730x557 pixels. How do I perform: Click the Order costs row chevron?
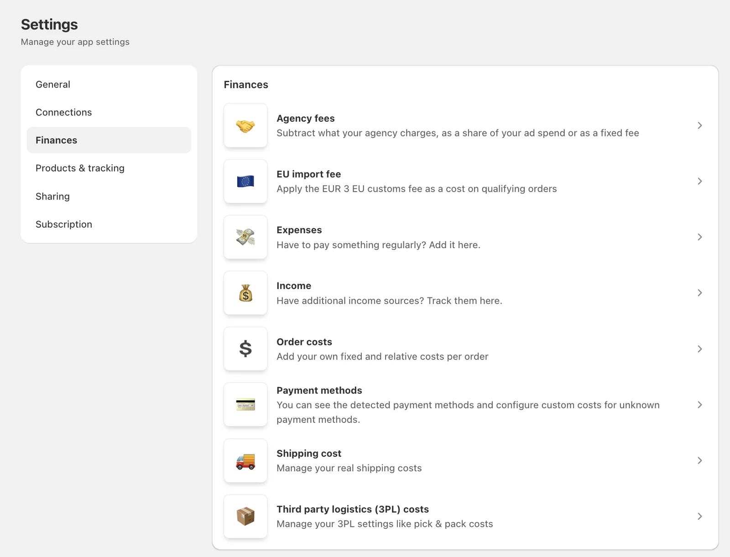(700, 349)
